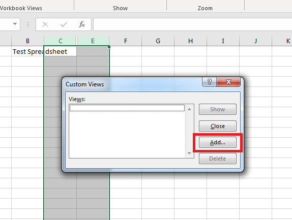The height and width of the screenshot is (220, 292).
Task: Click the Custom Views help question mark
Action: 209,82
